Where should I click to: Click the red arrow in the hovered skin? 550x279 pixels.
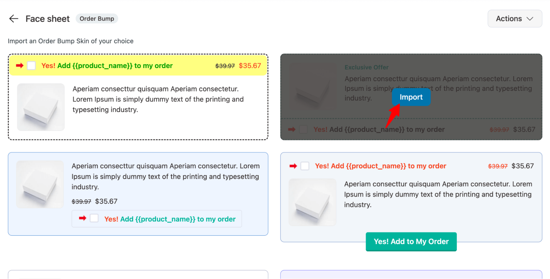pos(292,129)
